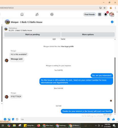
Task: Open the nine-dot menu grid icon
Action: pyautogui.click(x=100, y=14)
